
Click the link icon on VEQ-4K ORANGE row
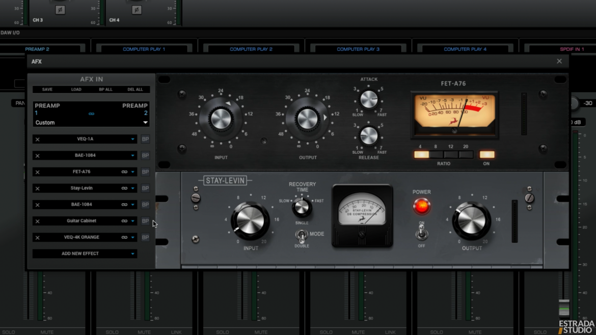[x=124, y=237]
